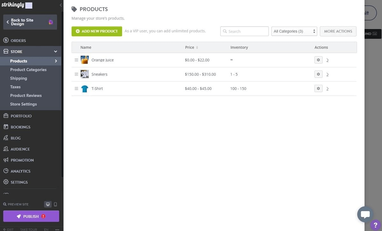Click the T-Shirt product thumbnail

[85, 89]
